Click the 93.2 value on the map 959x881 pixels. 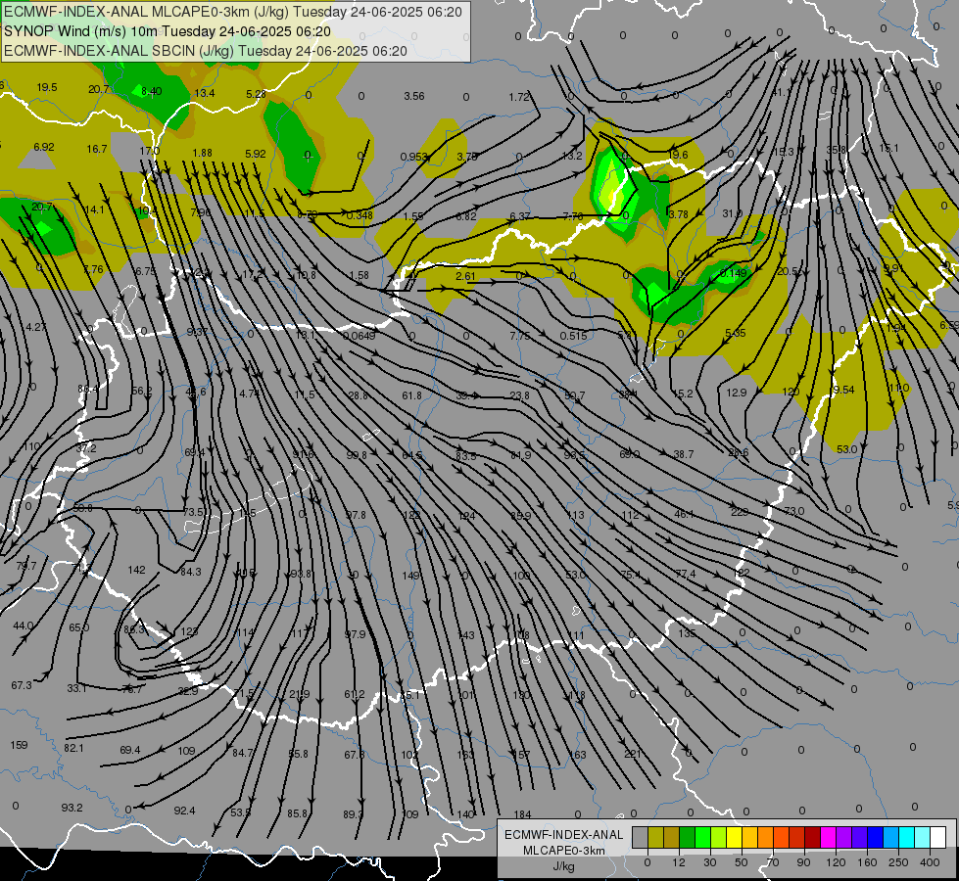click(72, 808)
